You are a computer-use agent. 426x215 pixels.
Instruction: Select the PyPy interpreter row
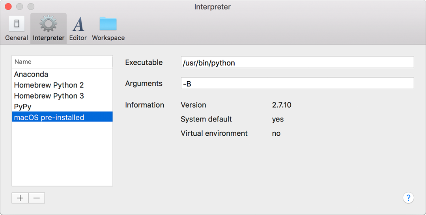click(x=62, y=107)
